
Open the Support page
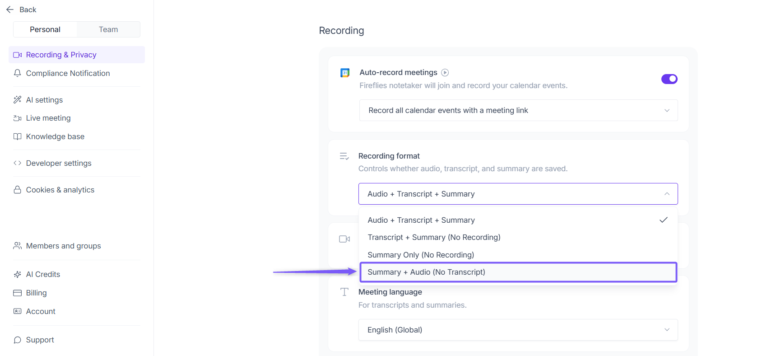click(40, 340)
